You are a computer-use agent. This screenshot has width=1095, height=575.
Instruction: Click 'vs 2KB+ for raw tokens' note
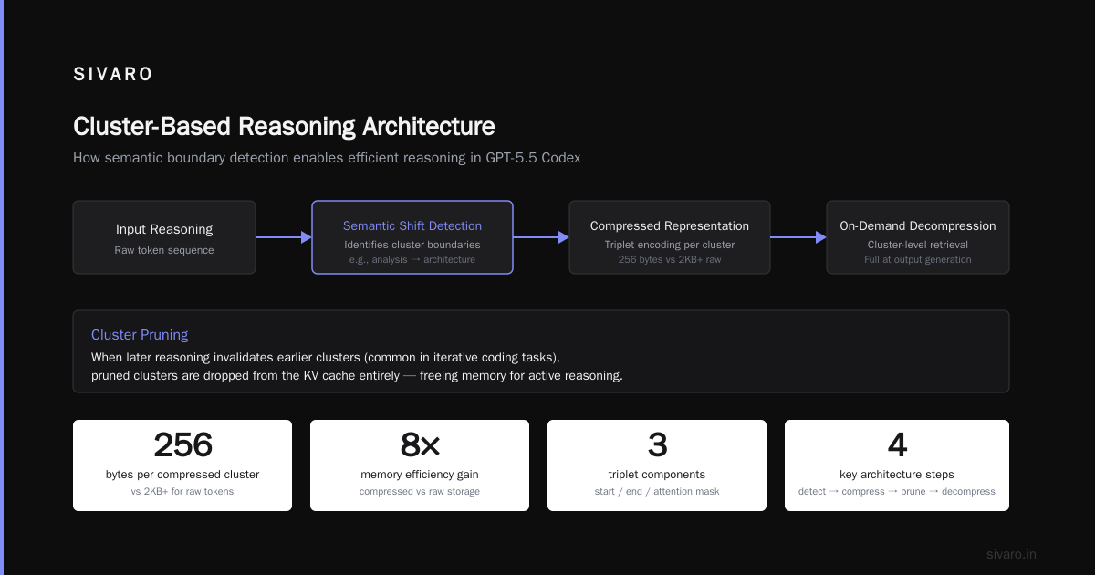tap(182, 491)
